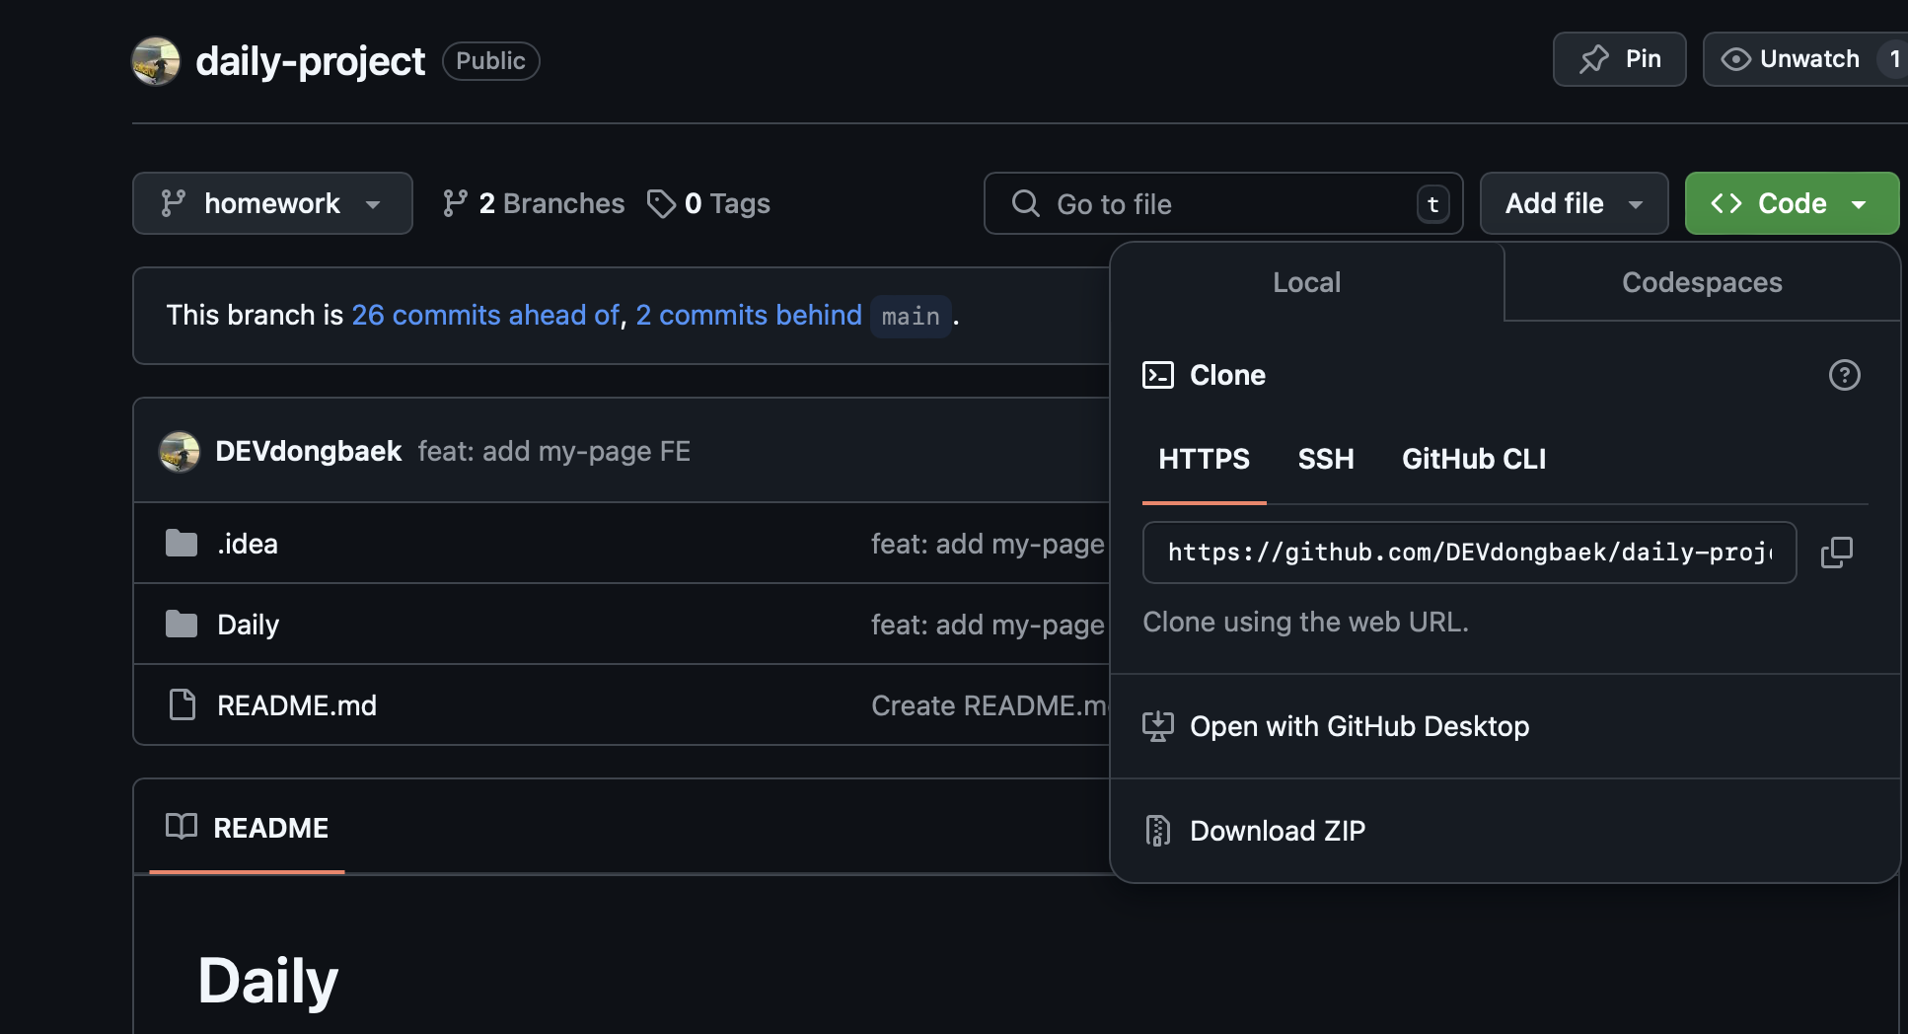The width and height of the screenshot is (1908, 1034).
Task: Click the pin icon in Pin button
Action: [x=1593, y=59]
